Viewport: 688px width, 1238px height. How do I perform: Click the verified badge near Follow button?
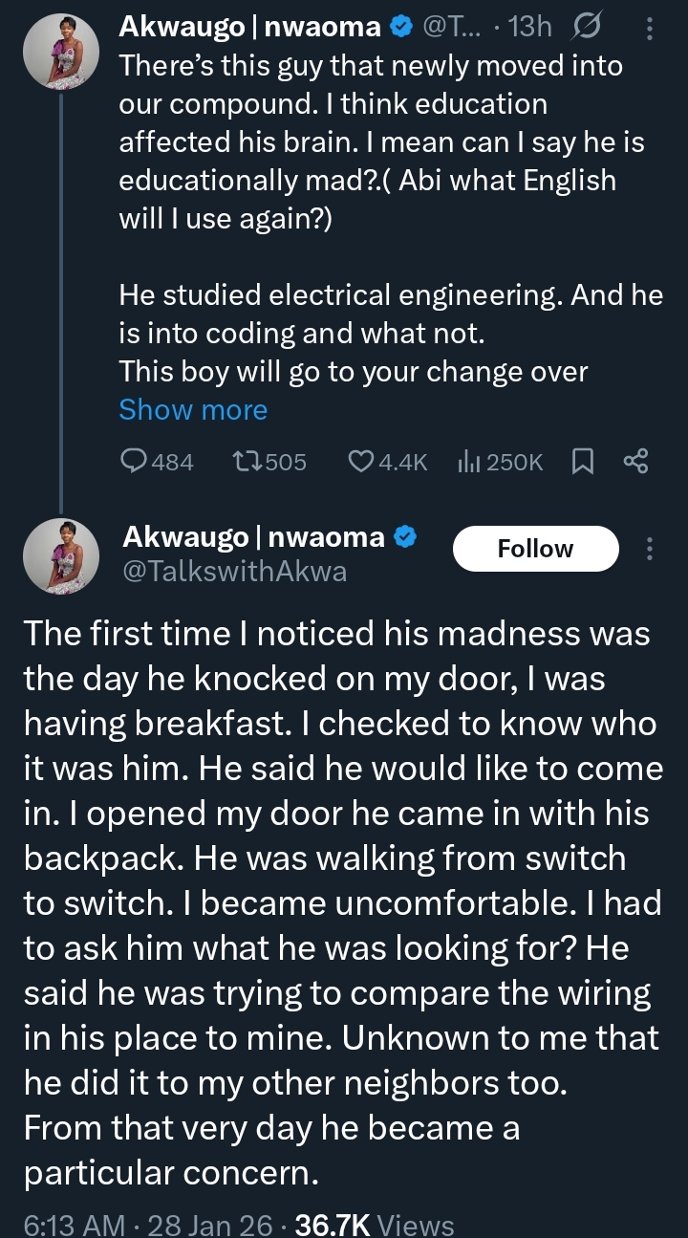coord(404,537)
